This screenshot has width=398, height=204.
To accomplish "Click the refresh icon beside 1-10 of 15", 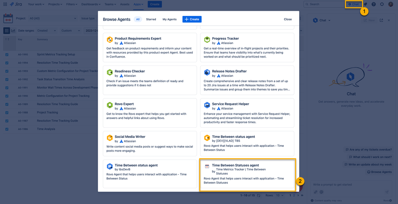I will tap(259, 195).
